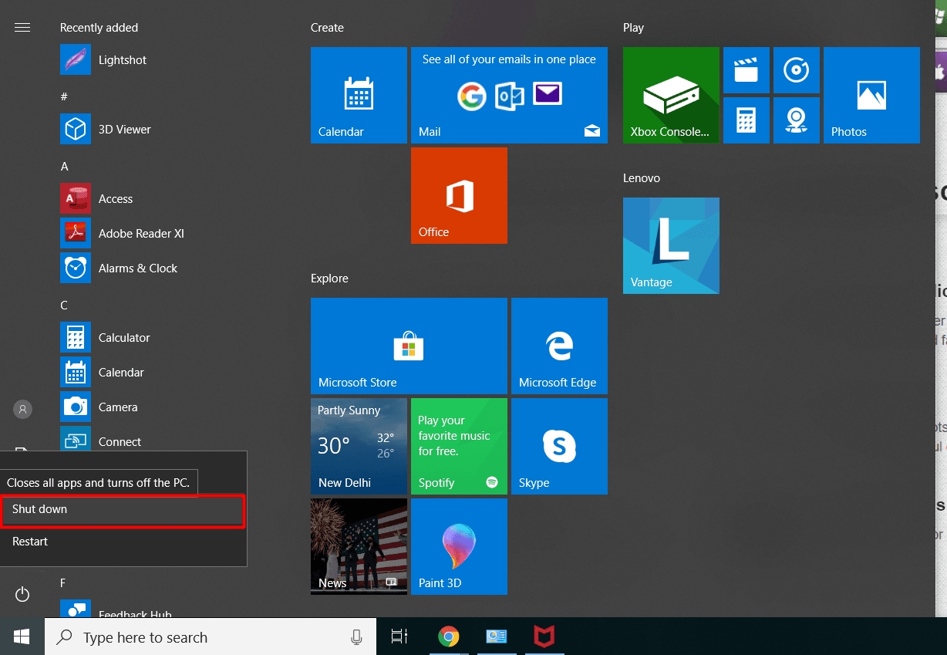Viewport: 947px width, 655px height.
Task: Open the user account icon
Action: coord(22,409)
